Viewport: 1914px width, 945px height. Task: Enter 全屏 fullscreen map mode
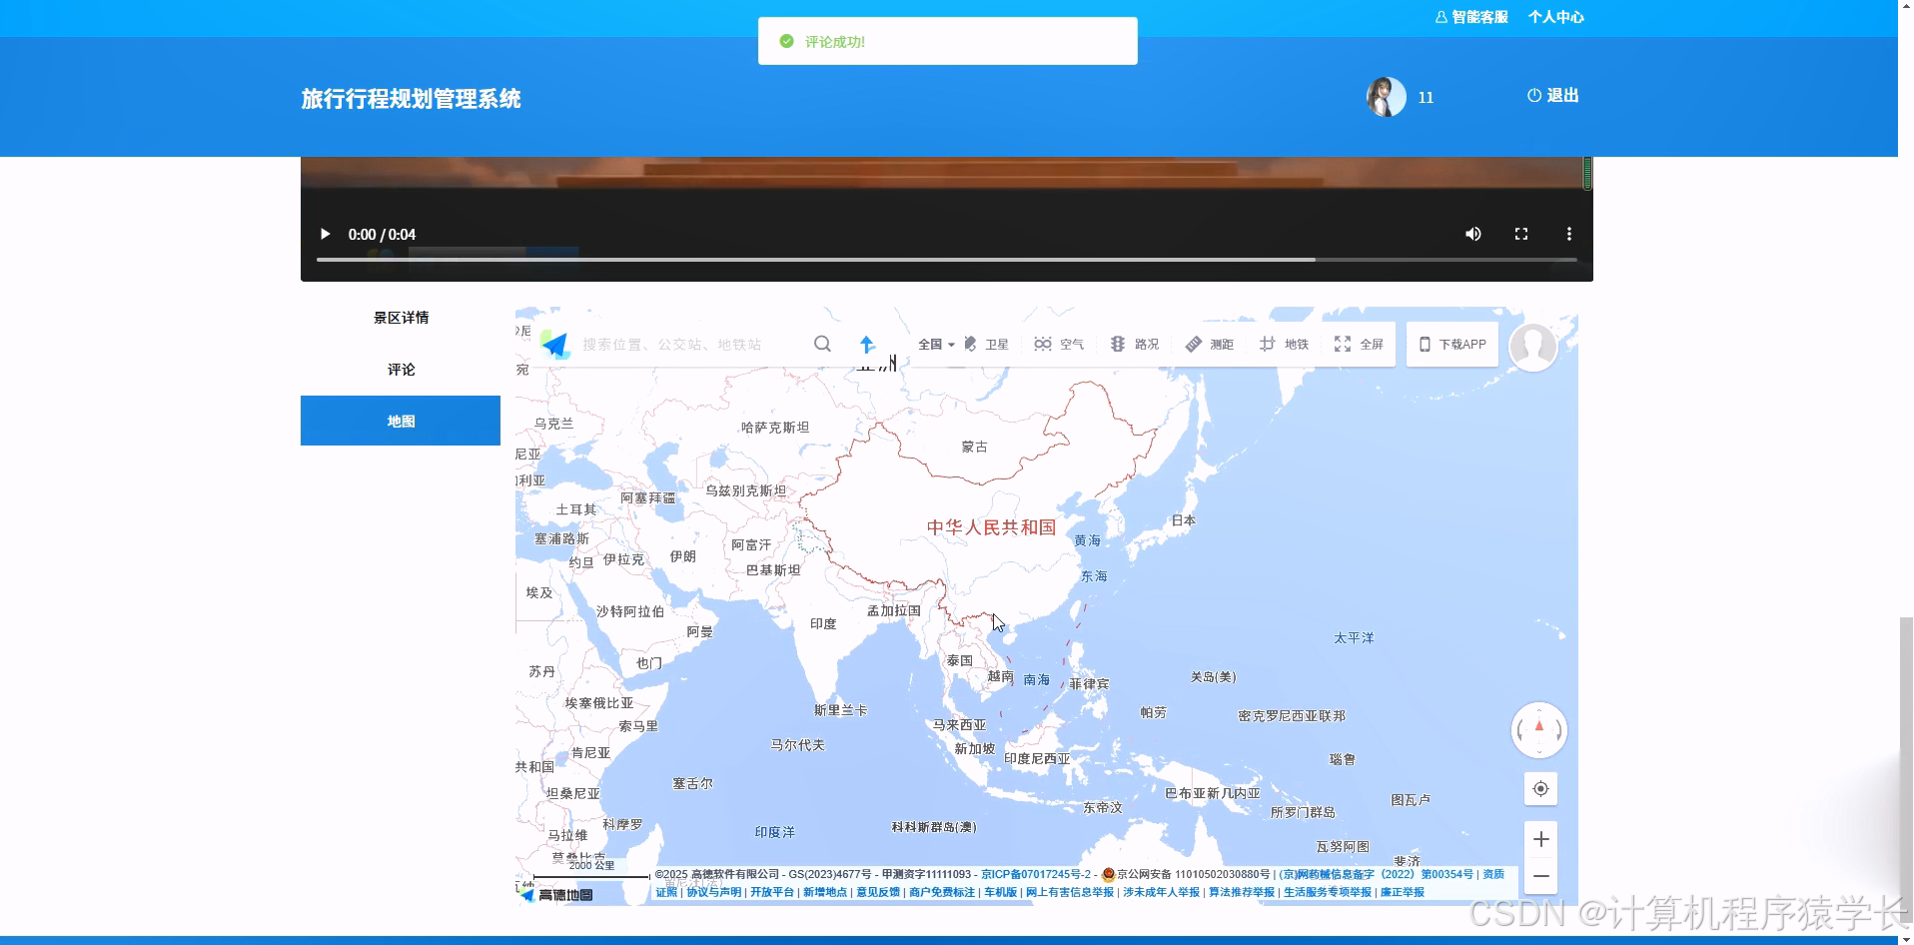pyautogui.click(x=1359, y=344)
